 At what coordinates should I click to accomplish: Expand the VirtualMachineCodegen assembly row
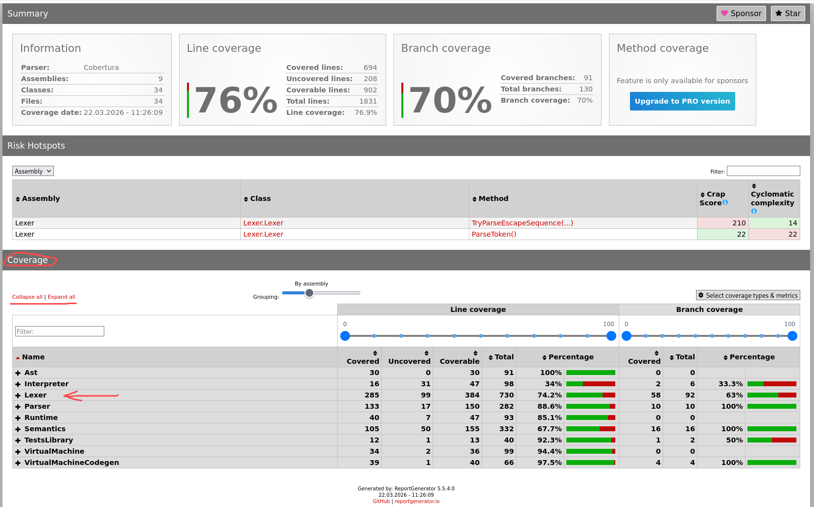[x=18, y=463]
